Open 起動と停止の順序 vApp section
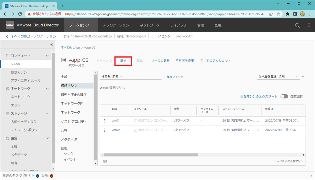The width and height of the screenshot is (315, 180). (x=74, y=95)
